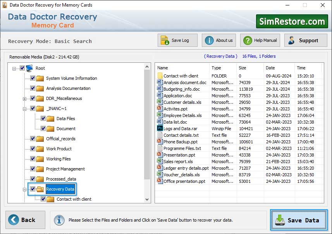Click the Save Log document icon
332x234 pixels.
pyautogui.click(x=165, y=40)
